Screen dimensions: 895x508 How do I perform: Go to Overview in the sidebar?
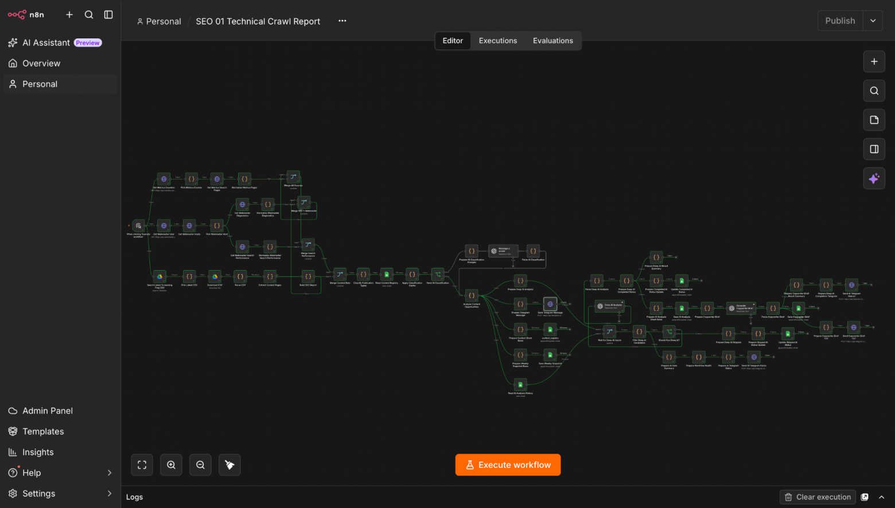coord(60,63)
